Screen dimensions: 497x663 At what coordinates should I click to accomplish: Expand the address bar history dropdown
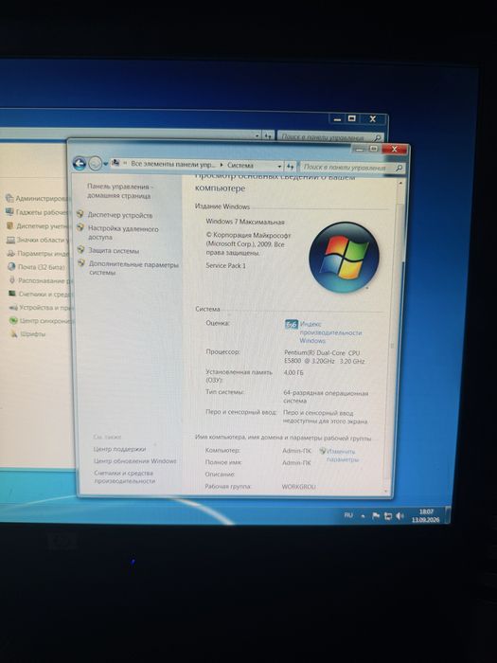[x=279, y=167]
